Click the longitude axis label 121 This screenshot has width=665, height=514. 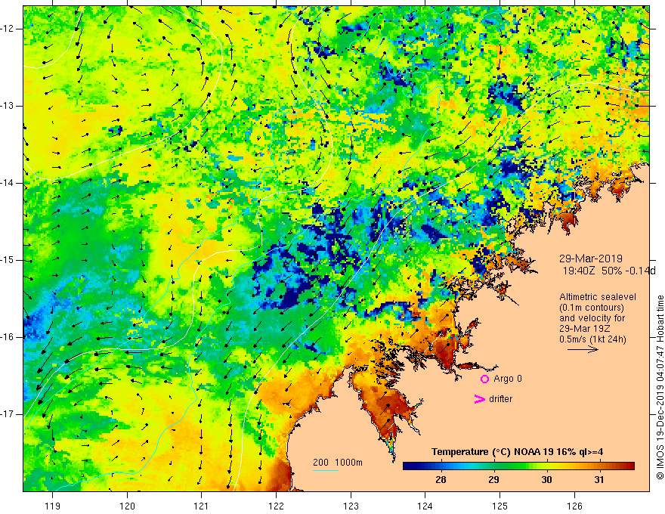[x=201, y=506]
